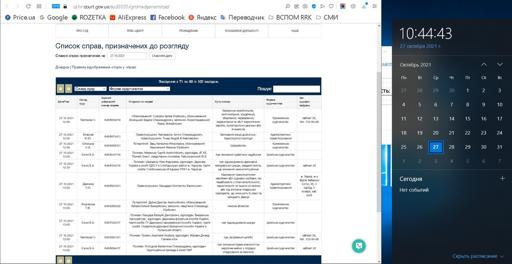Add an event with the plus icon

502,178
